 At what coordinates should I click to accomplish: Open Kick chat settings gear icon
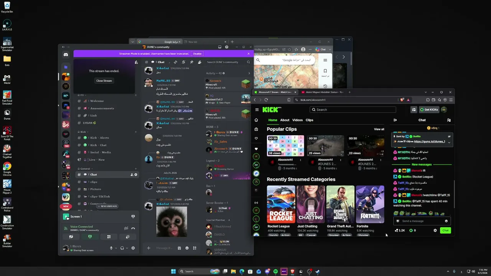point(435,230)
